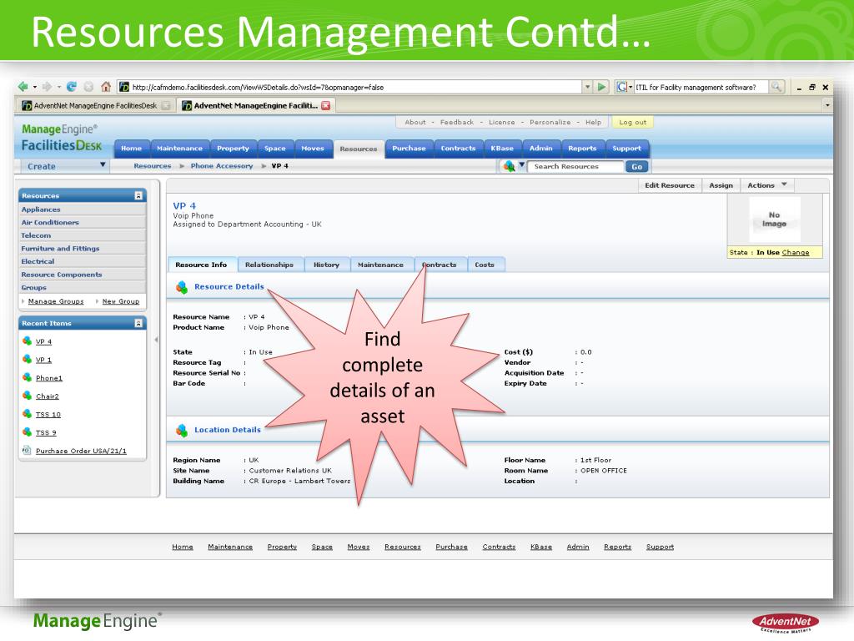Open the Contracts navigation tab

point(458,149)
